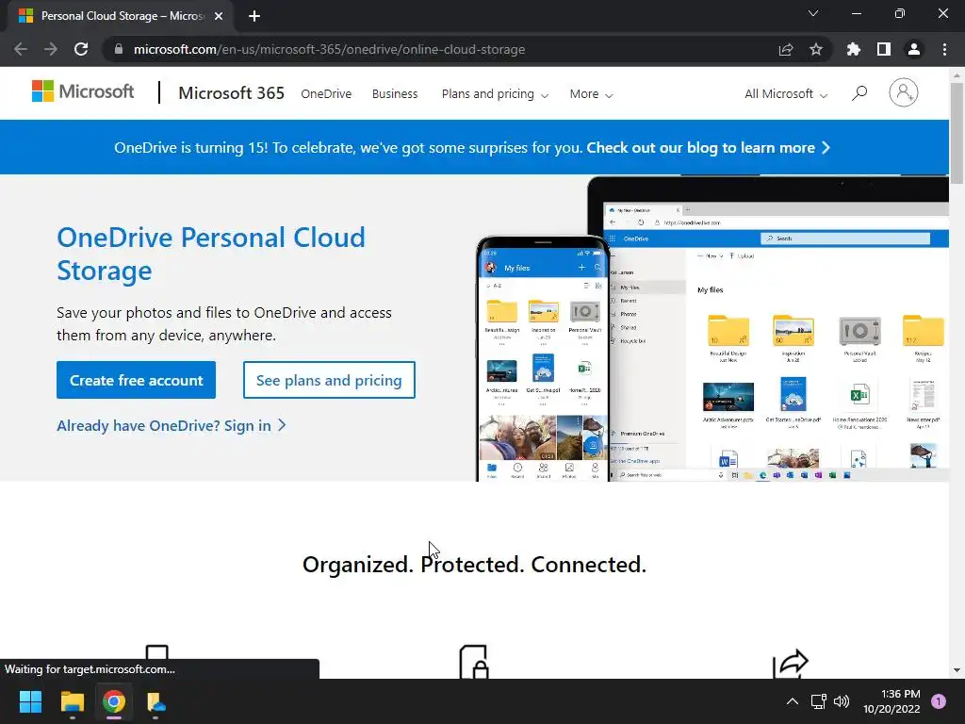Click the browser forward arrow

click(x=51, y=49)
